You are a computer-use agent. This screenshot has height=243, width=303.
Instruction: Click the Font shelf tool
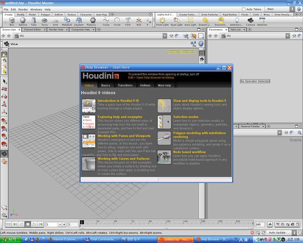pos(128,22)
